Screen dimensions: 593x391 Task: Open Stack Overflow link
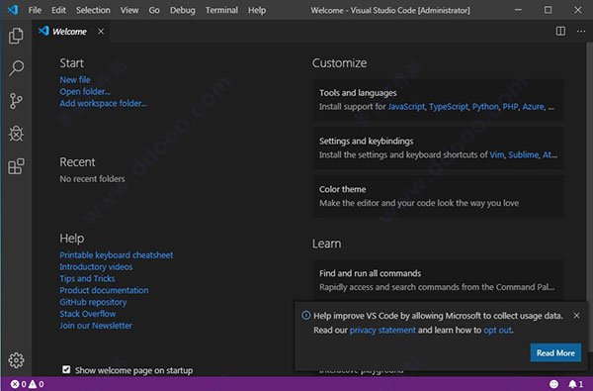pos(88,314)
